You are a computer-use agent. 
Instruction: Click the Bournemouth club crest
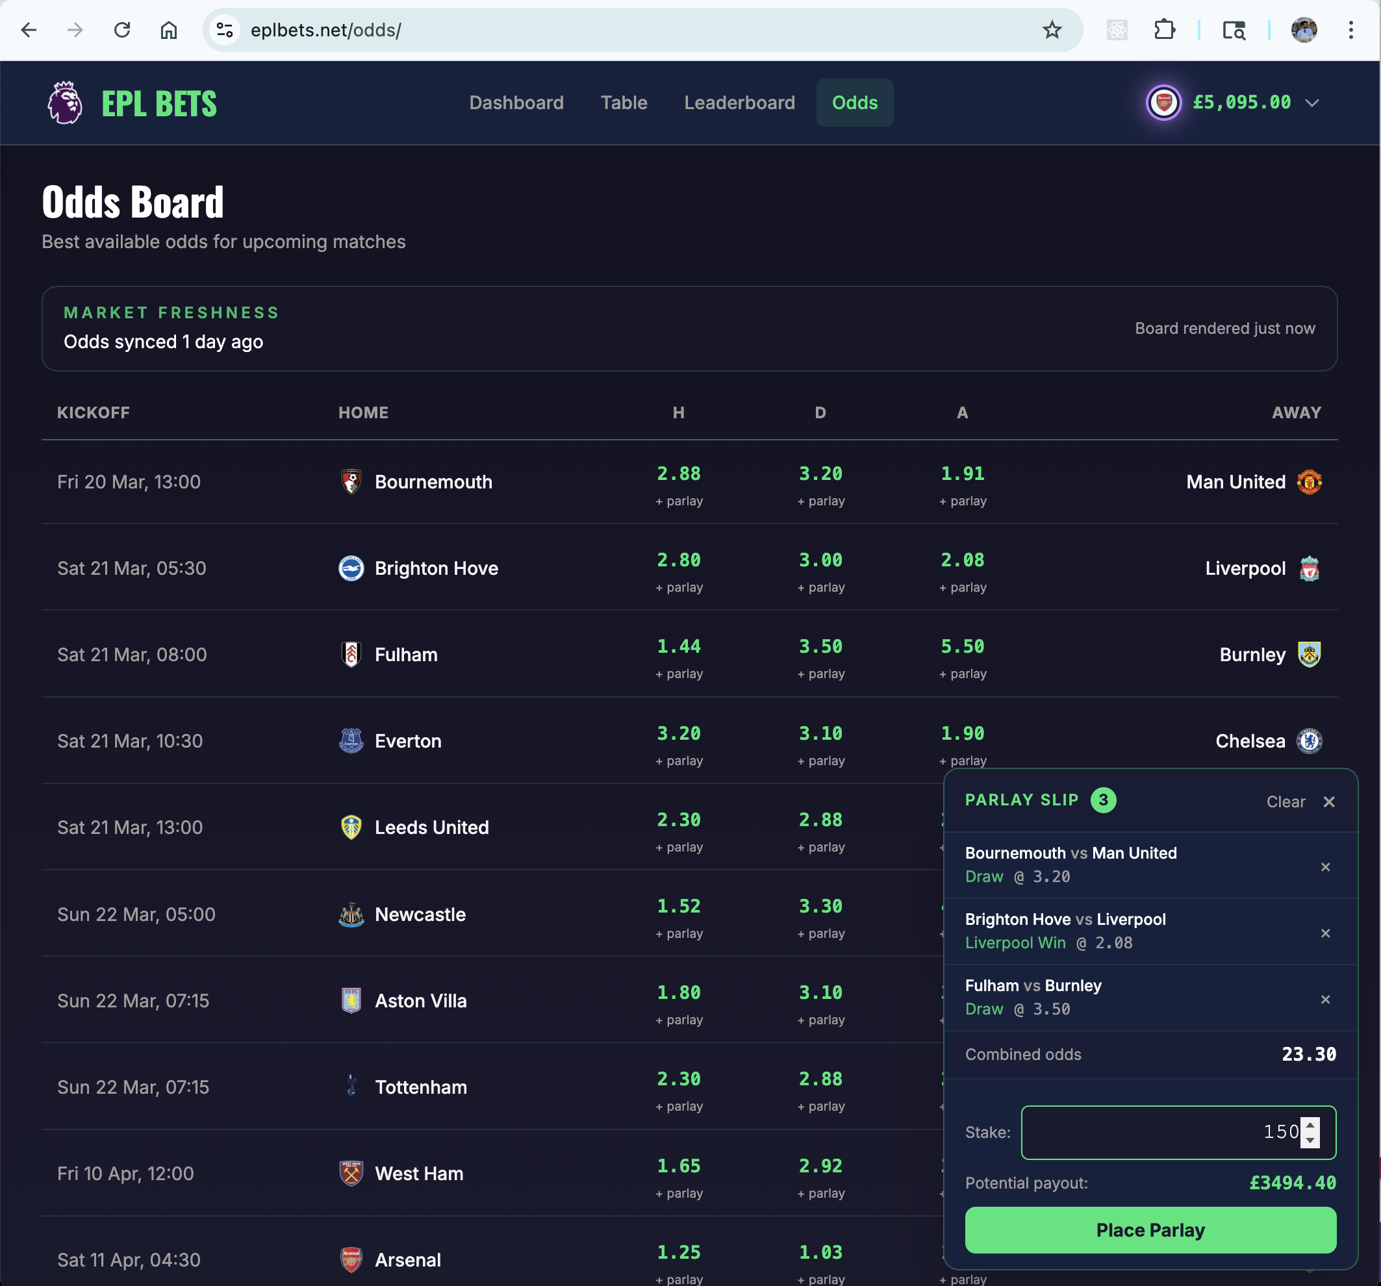click(351, 481)
